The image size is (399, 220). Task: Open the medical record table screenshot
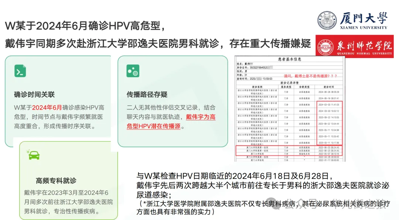click(290, 109)
